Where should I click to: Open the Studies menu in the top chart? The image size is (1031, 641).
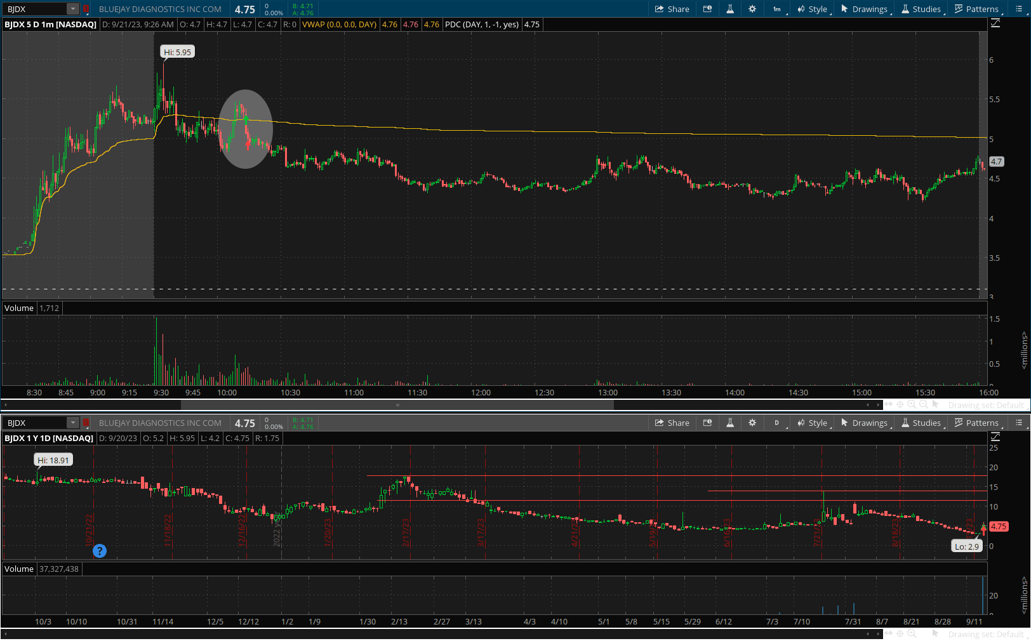921,9
